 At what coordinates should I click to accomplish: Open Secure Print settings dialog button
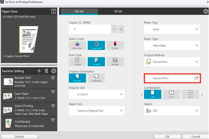tap(172, 78)
